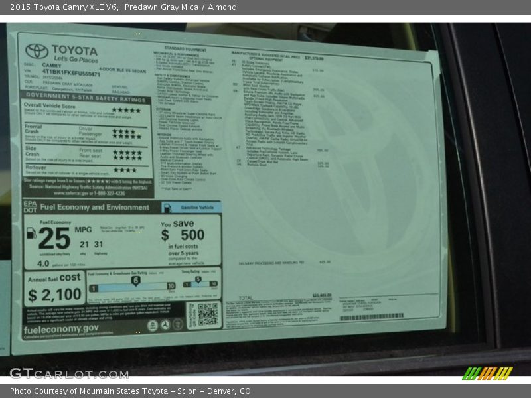Click the 'TOTAL' label at the bottom

coord(246,298)
